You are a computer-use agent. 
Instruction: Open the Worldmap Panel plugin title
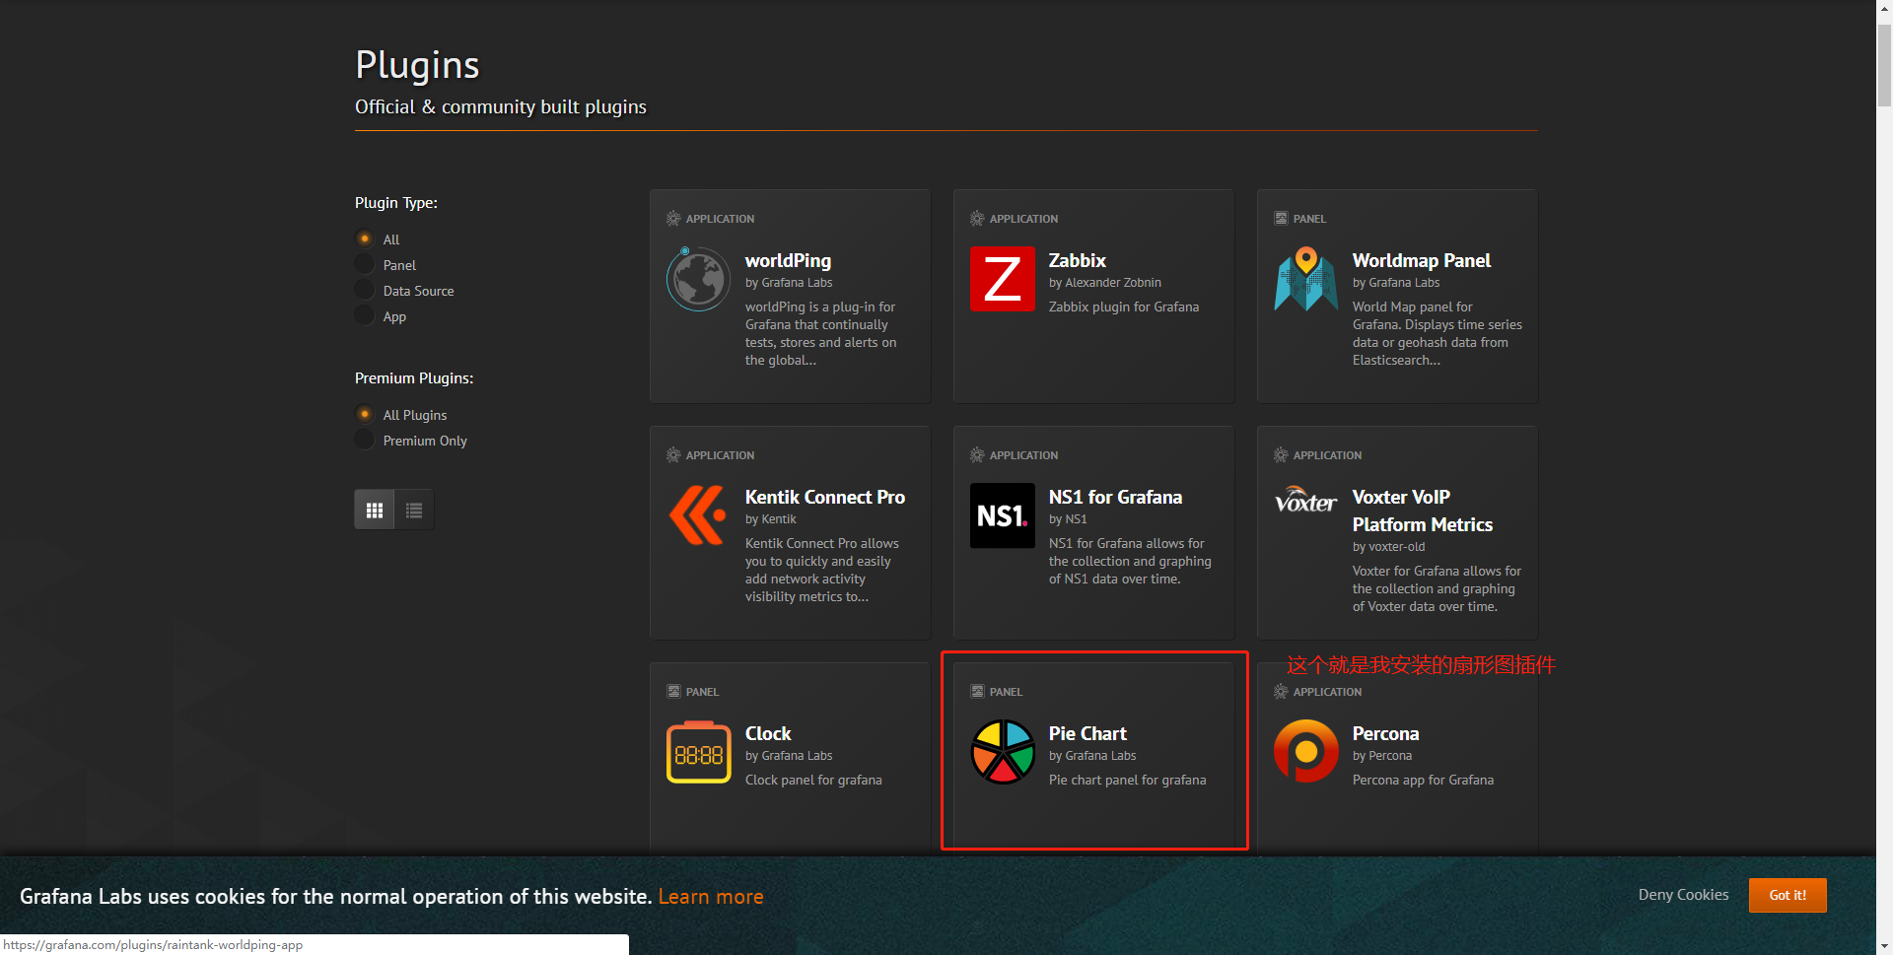coord(1421,261)
